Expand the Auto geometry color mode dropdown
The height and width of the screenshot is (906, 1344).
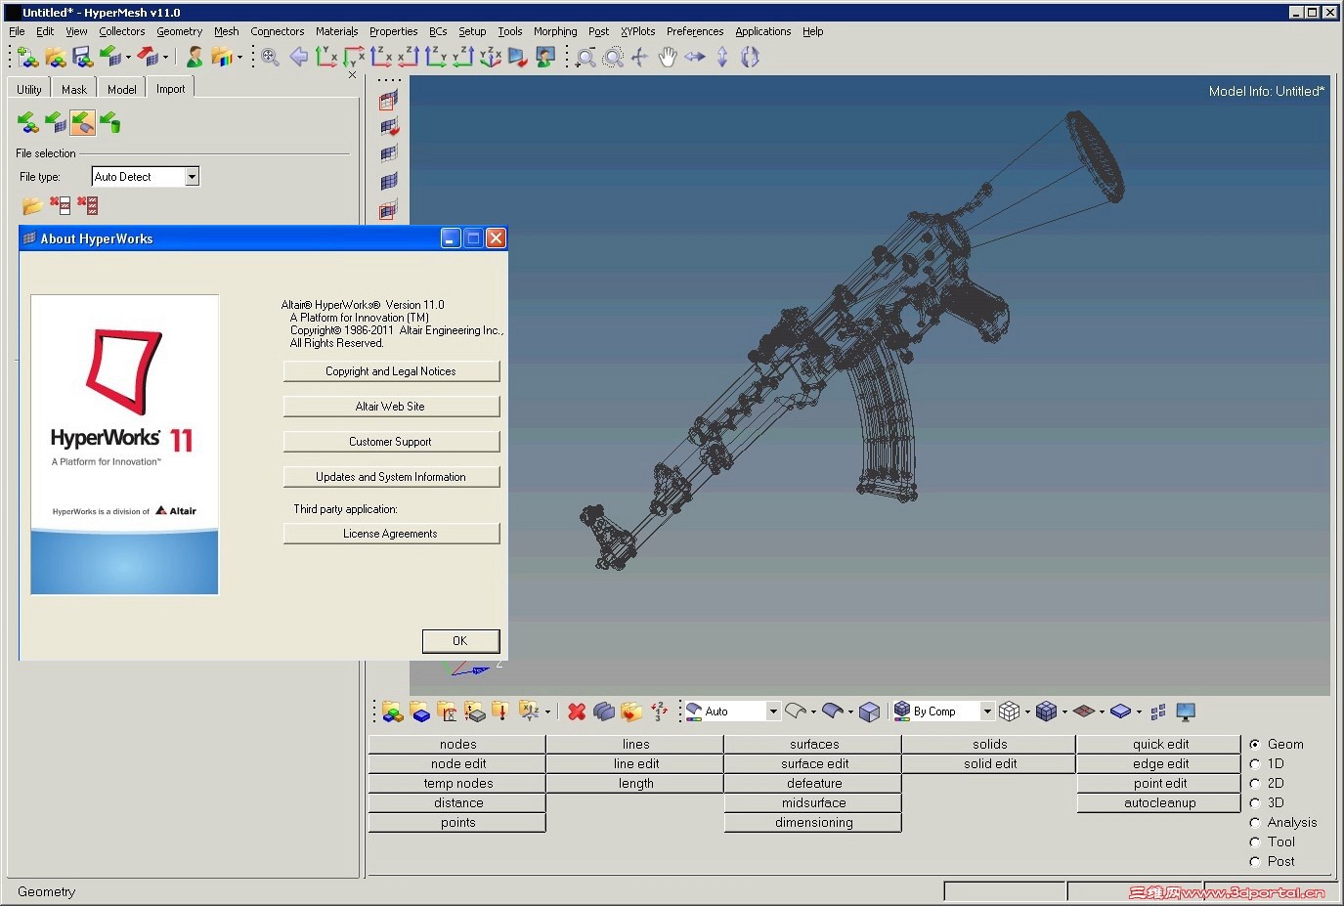772,712
